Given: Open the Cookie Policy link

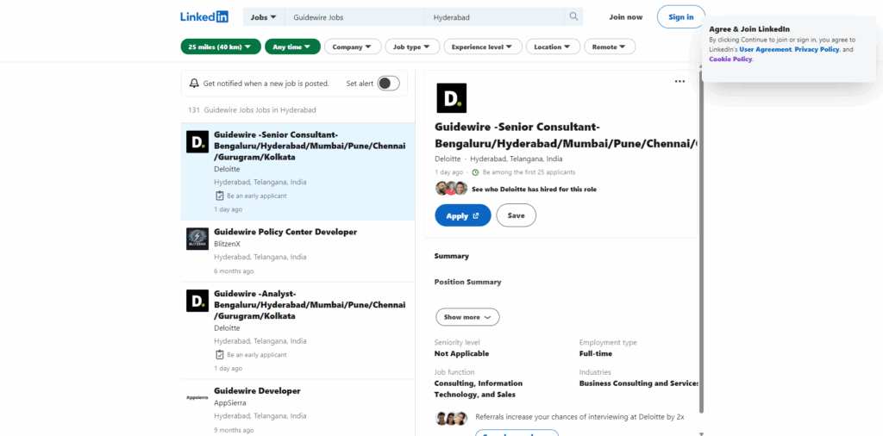Looking at the screenshot, I should click(x=730, y=59).
